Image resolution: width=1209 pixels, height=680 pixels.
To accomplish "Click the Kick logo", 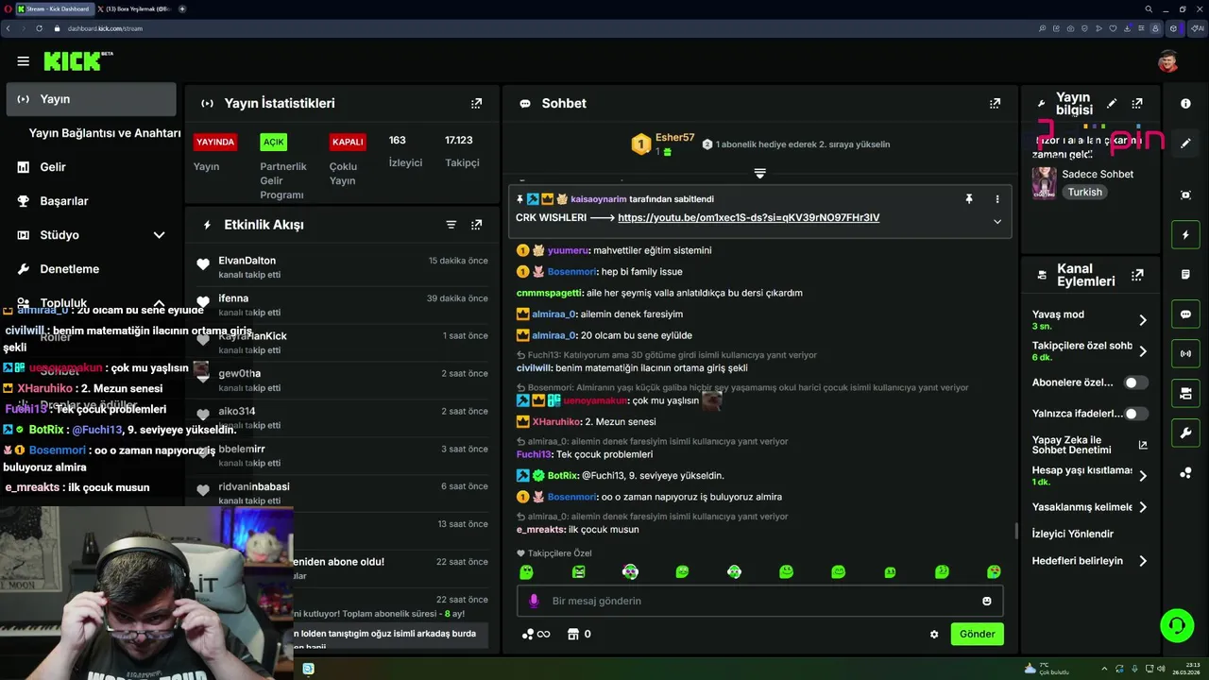I will click(74, 61).
